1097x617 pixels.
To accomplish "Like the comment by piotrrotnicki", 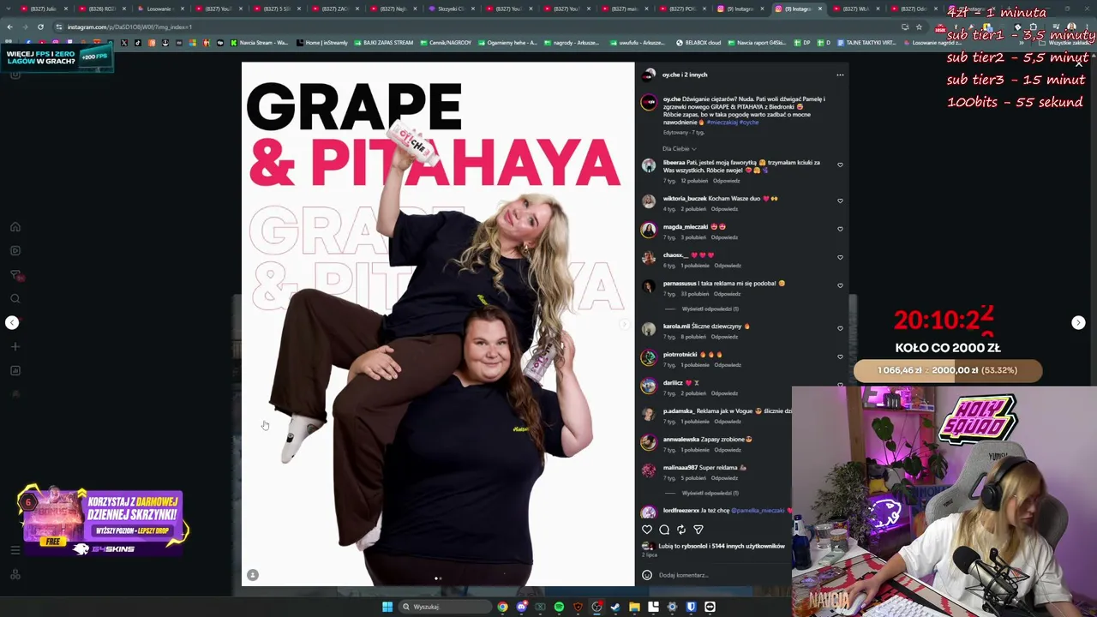I will 840,356.
